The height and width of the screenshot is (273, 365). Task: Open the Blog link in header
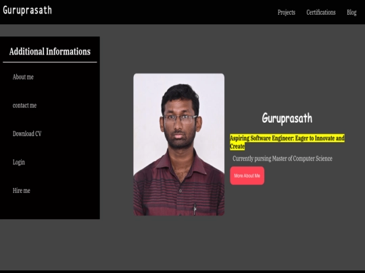coord(351,12)
